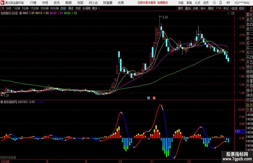Switch to 月线 monthly tab
The image size is (253, 163).
tap(78, 8)
